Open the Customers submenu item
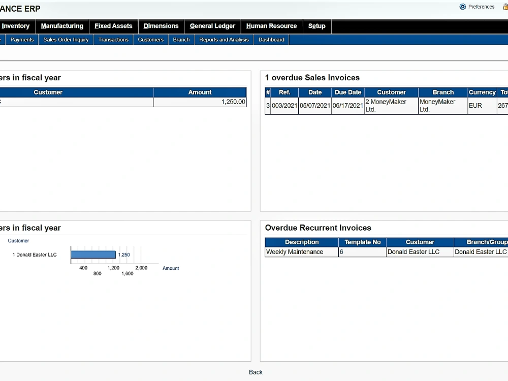This screenshot has width=508, height=381. tap(151, 40)
